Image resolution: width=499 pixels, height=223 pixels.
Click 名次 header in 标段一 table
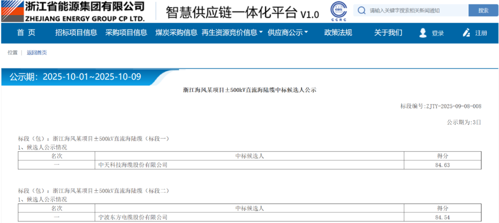56,156
